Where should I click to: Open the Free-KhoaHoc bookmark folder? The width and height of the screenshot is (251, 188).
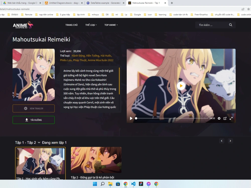[199, 15]
